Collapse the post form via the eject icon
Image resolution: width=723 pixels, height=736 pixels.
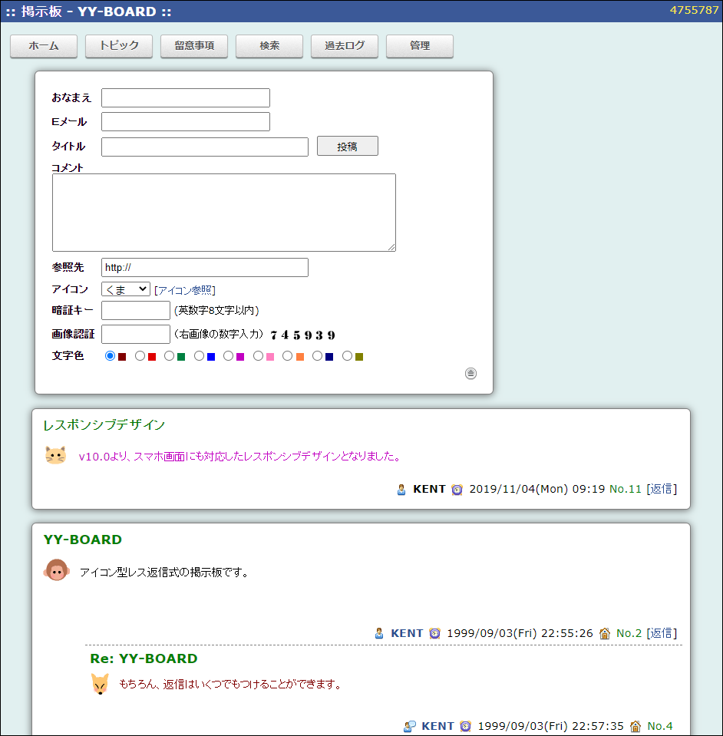tap(470, 374)
